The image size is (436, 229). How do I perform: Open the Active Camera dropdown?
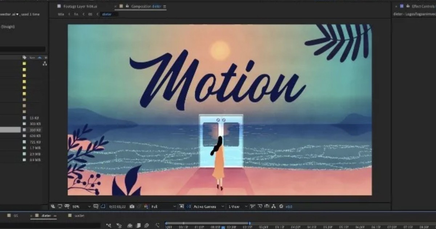(209, 206)
